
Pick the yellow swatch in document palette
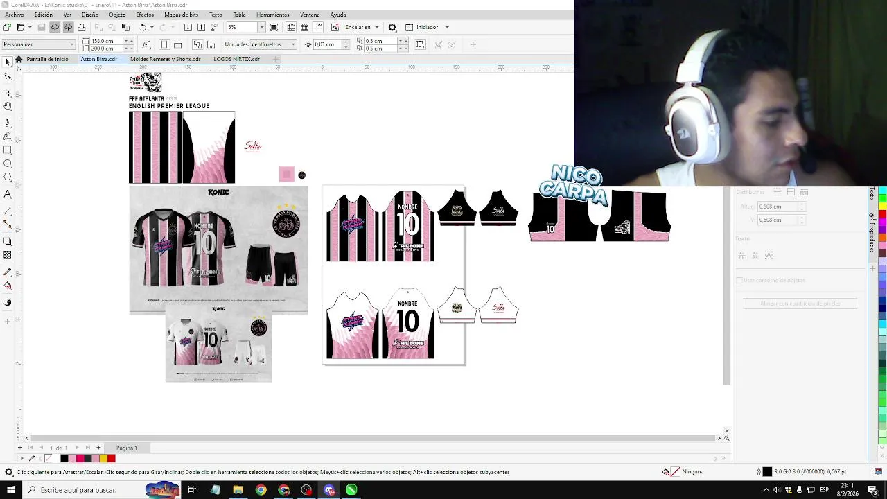tap(103, 458)
